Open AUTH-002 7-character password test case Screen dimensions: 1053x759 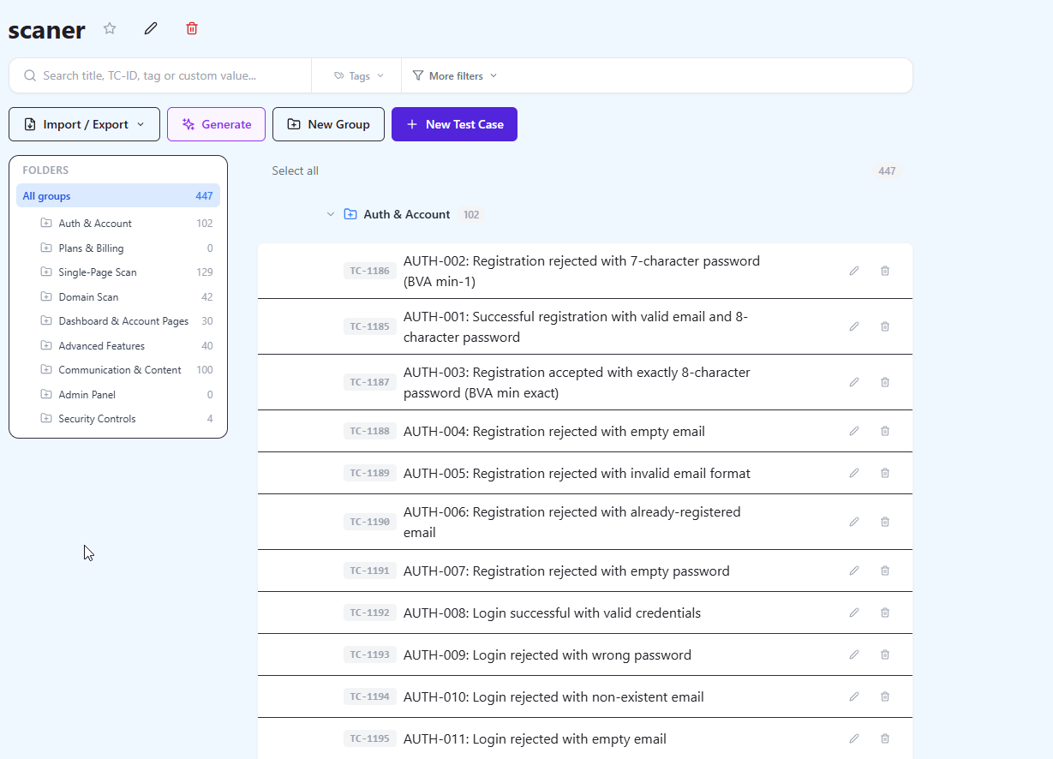pos(582,271)
